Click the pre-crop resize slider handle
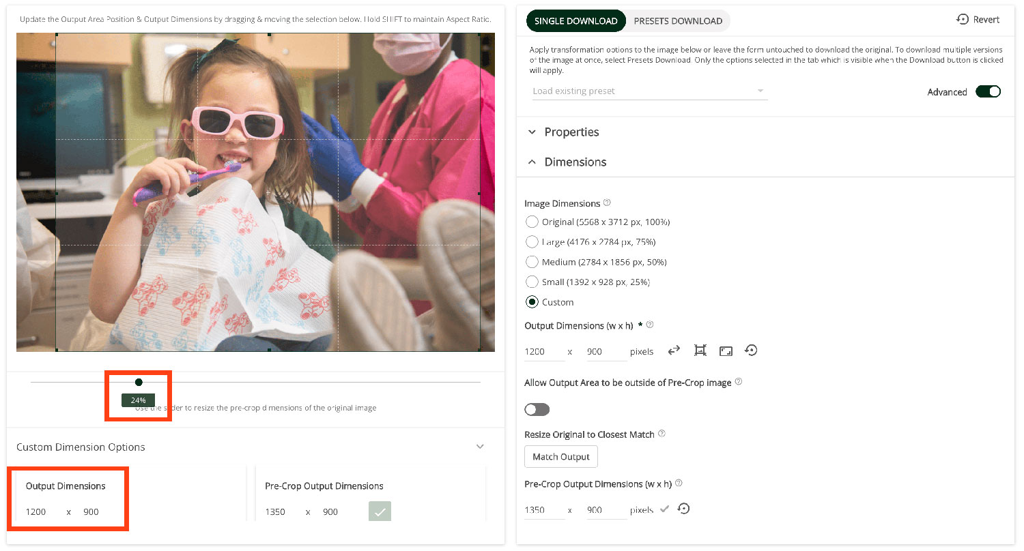 (139, 382)
